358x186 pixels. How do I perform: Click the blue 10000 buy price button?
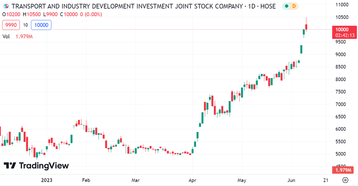41,25
